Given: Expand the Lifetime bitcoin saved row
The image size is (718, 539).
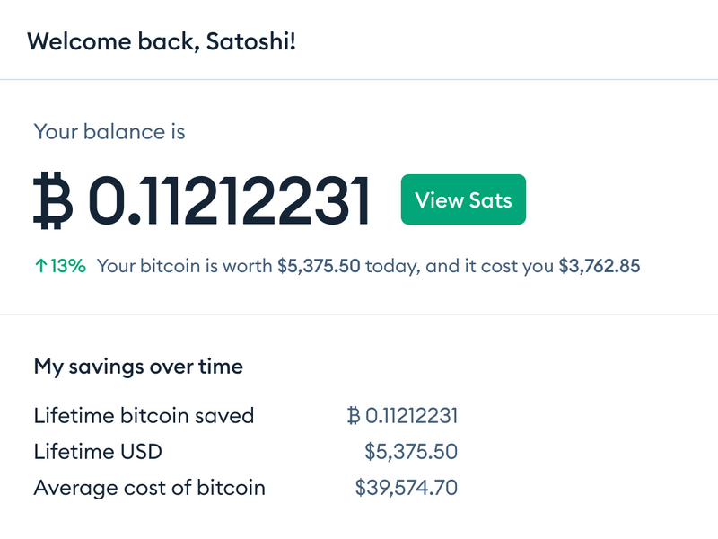Looking at the screenshot, I should coord(144,415).
